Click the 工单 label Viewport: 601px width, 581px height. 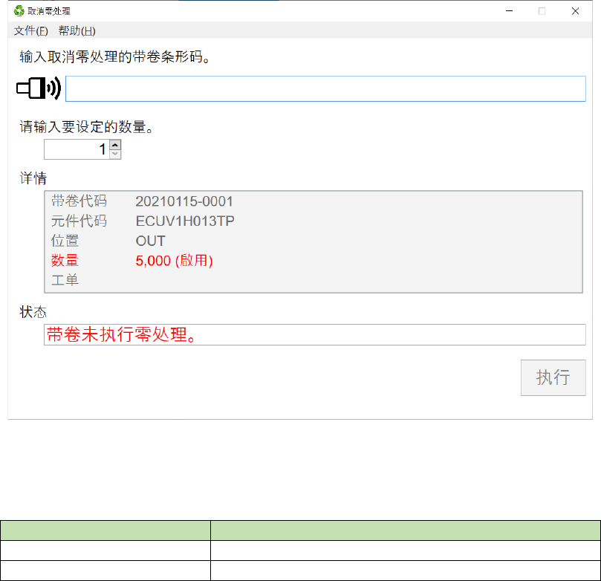click(x=65, y=280)
